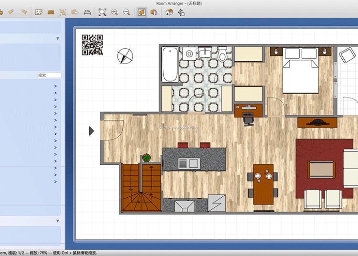Open the 3D house view icon
The width and height of the screenshot is (358, 256).
click(x=169, y=12)
